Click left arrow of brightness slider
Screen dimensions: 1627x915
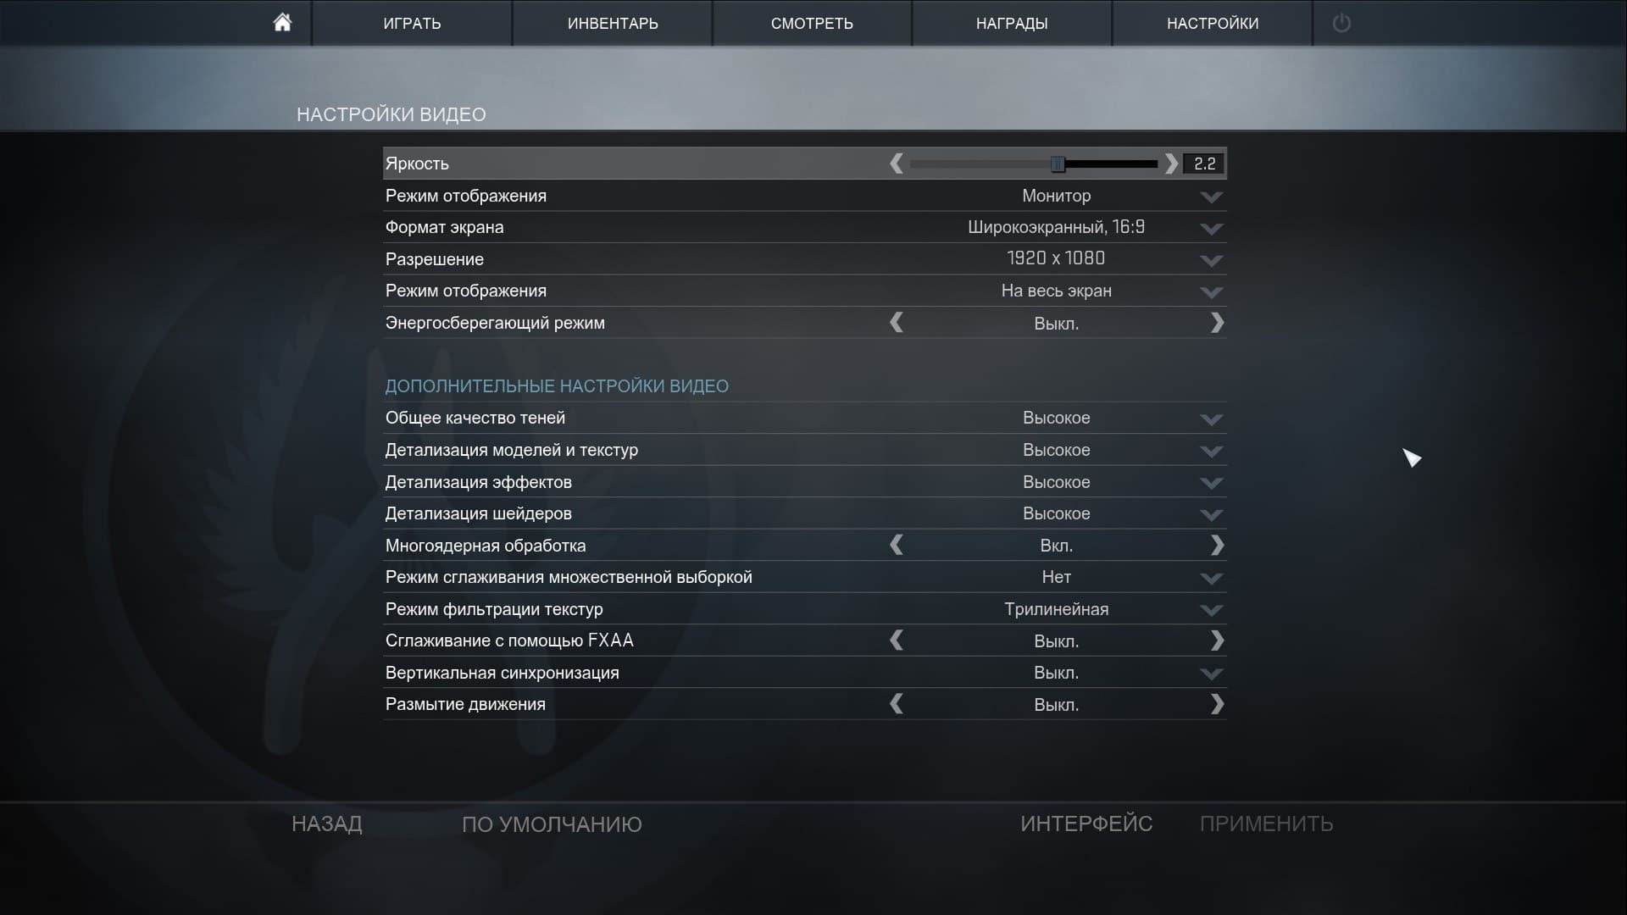pos(897,164)
